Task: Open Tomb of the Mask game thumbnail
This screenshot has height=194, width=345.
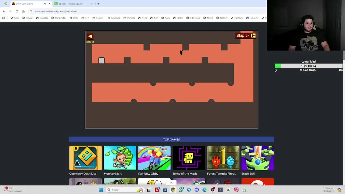Action: pos(189,158)
